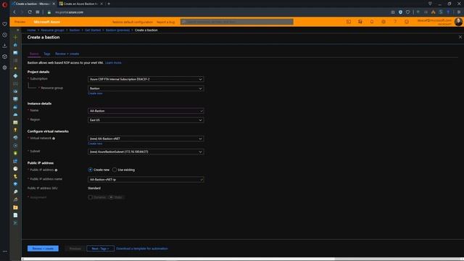Collapse the Azure left menu chevron
The height and width of the screenshot is (261, 464).
tap(17, 30)
